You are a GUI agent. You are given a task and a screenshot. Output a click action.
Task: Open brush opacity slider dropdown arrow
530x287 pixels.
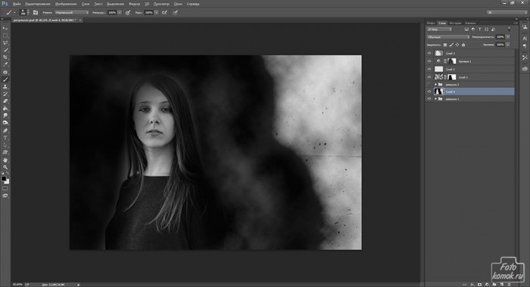120,13
